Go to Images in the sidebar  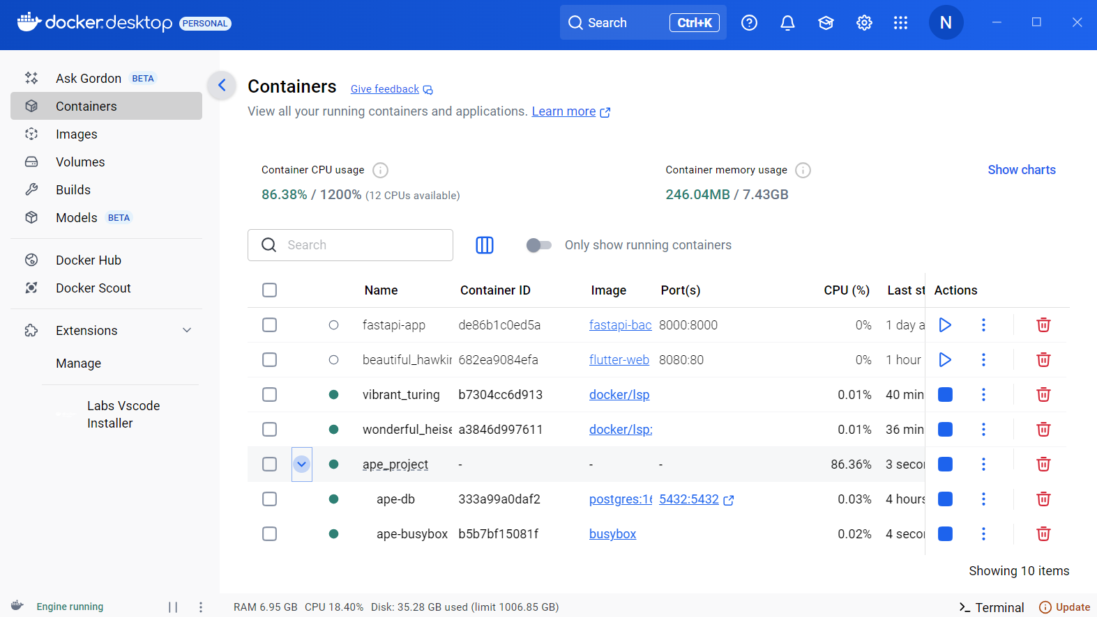tap(106, 134)
